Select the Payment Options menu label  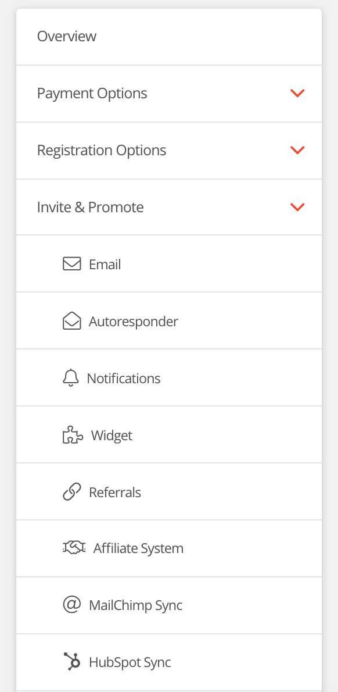92,94
